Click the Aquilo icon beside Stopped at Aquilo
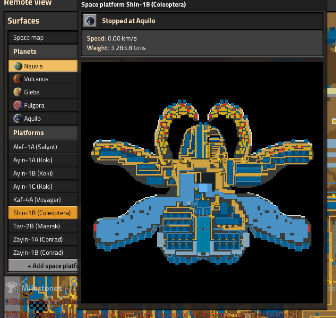 tap(90, 21)
